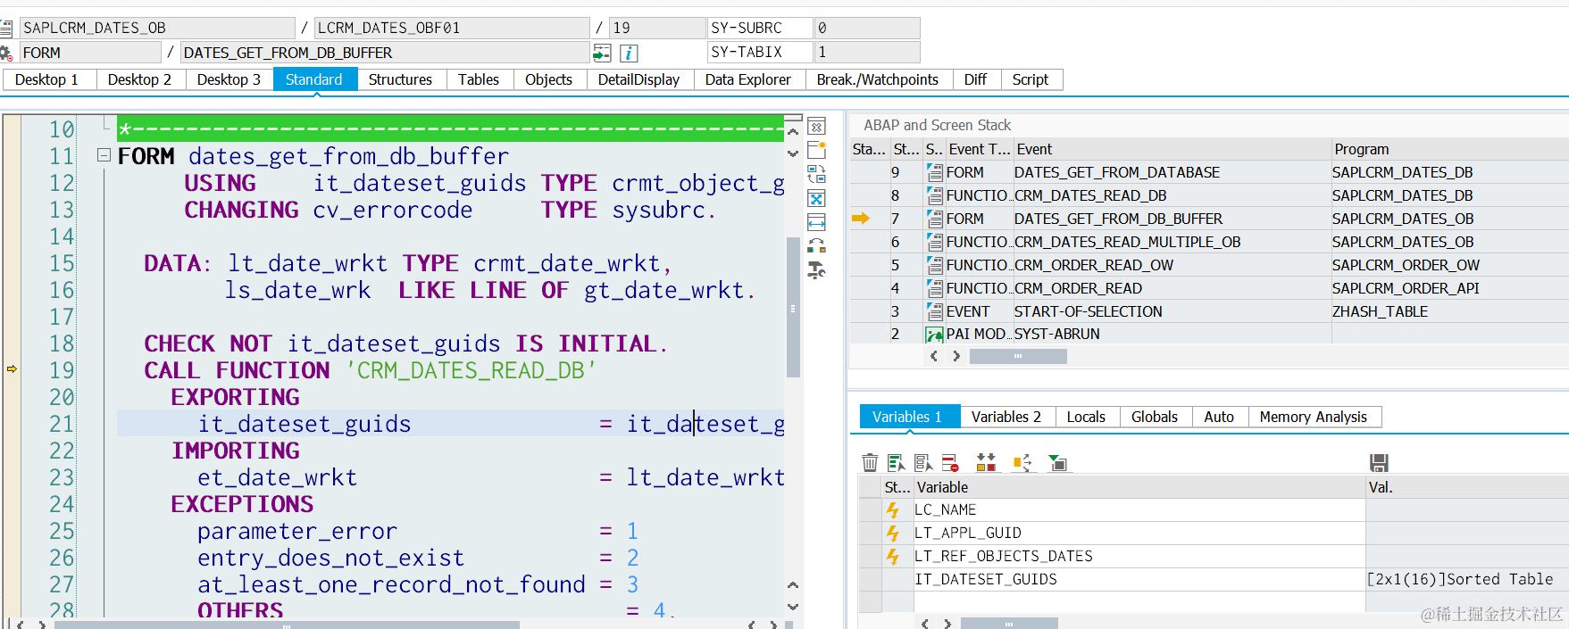Click the Replace tool icon beside editor

tap(816, 245)
